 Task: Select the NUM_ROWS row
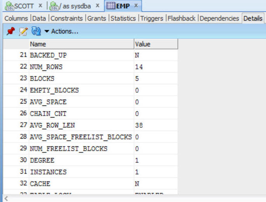coord(46,67)
